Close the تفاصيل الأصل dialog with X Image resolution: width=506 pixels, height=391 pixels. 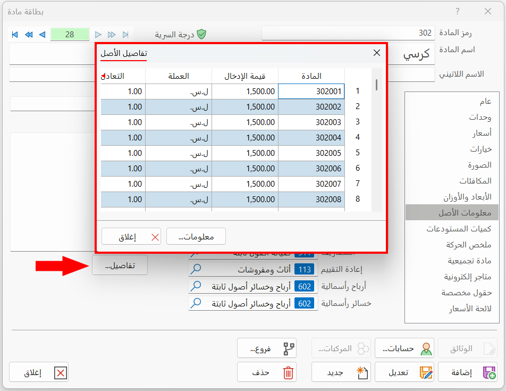[377, 53]
